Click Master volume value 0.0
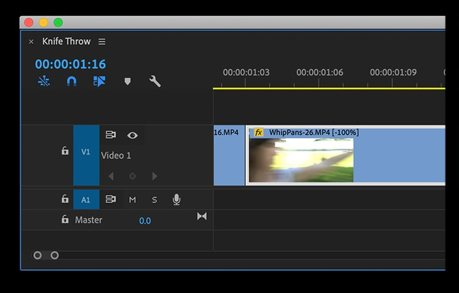Viewport: 459px width, 293px height. 145,221
